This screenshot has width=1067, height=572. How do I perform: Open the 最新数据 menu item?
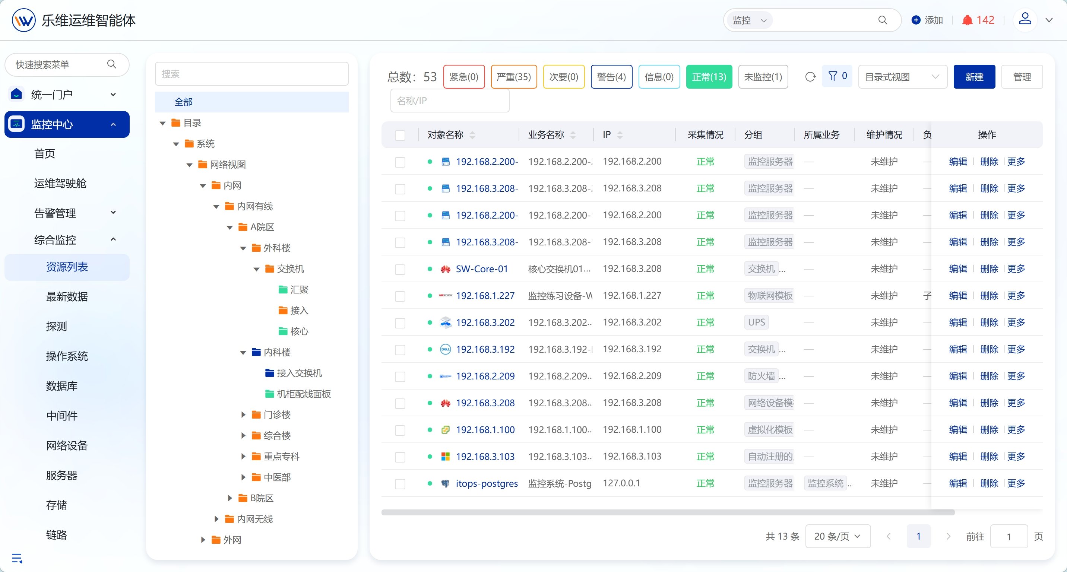[x=67, y=297]
